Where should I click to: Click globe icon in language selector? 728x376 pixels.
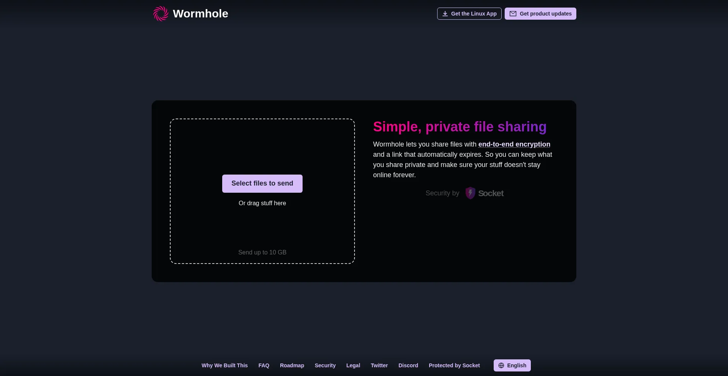501,365
